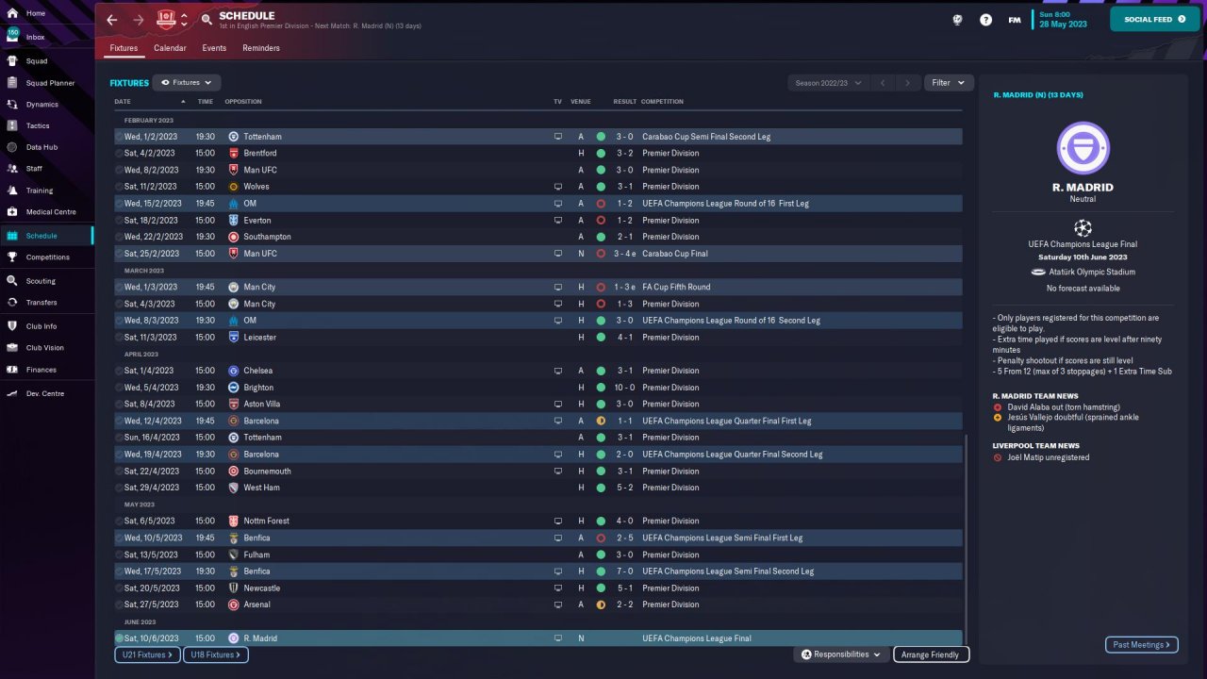The image size is (1207, 679).
Task: Go to next season with right chevron
Action: point(907,83)
